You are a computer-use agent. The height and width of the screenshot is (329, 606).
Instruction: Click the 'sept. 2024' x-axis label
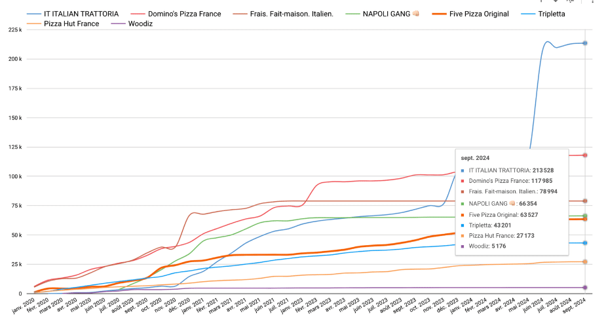tap(575, 305)
